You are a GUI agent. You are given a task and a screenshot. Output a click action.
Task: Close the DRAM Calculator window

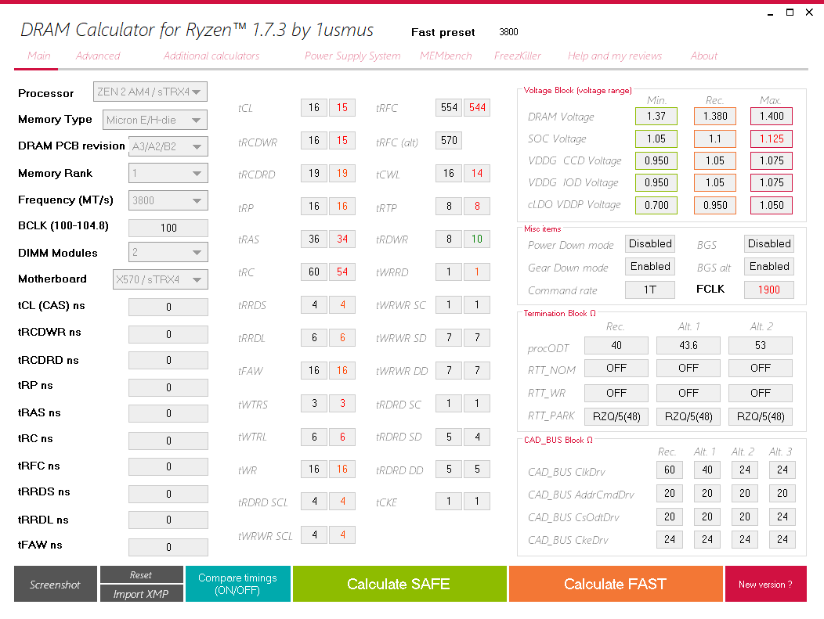point(809,13)
